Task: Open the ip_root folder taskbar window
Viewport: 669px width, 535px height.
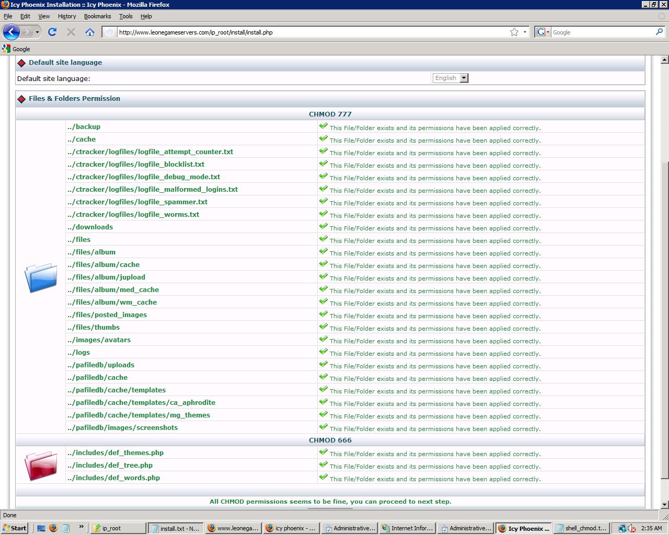Action: tap(118, 528)
